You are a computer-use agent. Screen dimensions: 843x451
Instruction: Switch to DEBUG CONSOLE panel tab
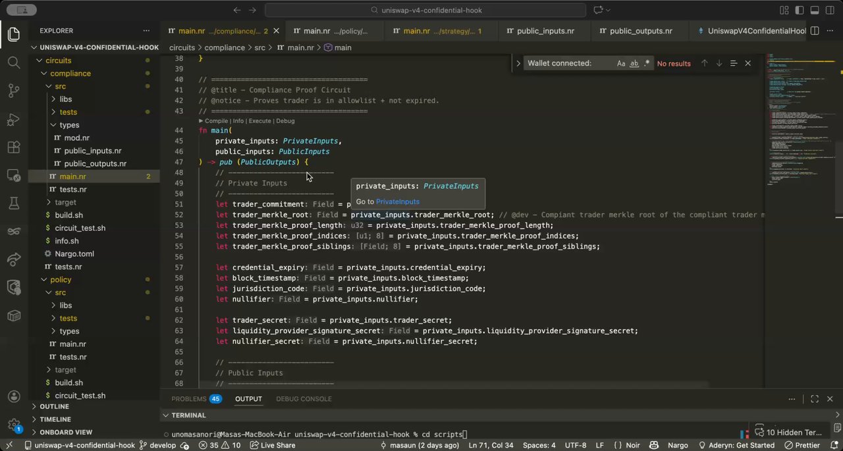pos(304,399)
